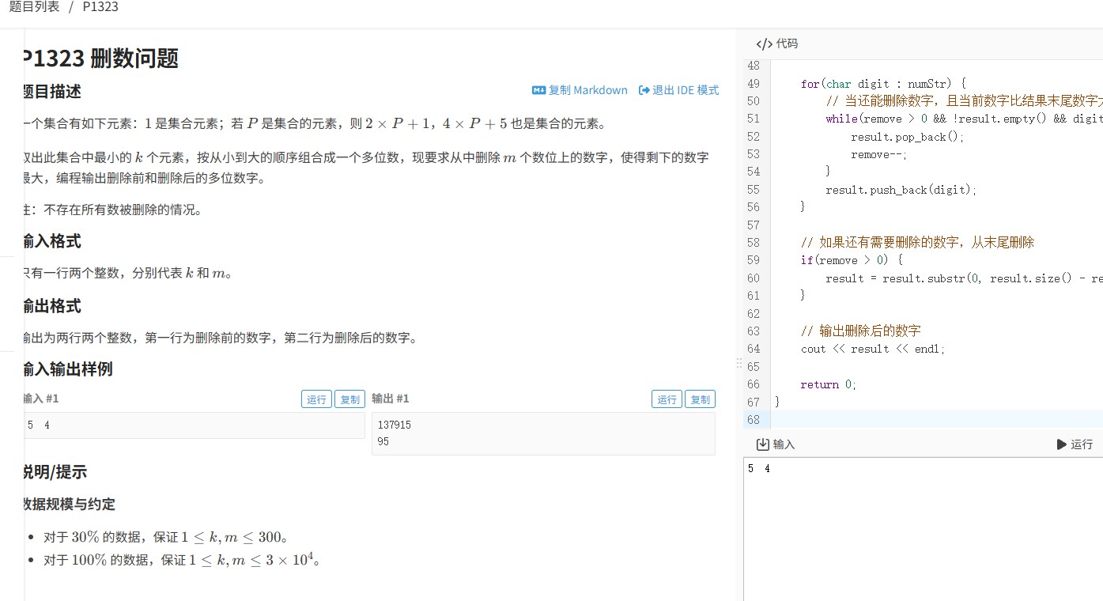1103x601 pixels.
Task: Click line number 66 in the code gutter
Action: click(753, 384)
